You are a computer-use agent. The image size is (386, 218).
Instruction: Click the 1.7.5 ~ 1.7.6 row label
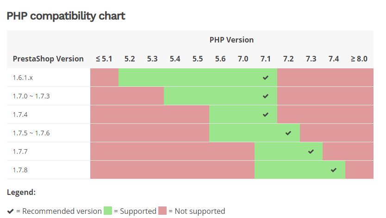[31, 133]
